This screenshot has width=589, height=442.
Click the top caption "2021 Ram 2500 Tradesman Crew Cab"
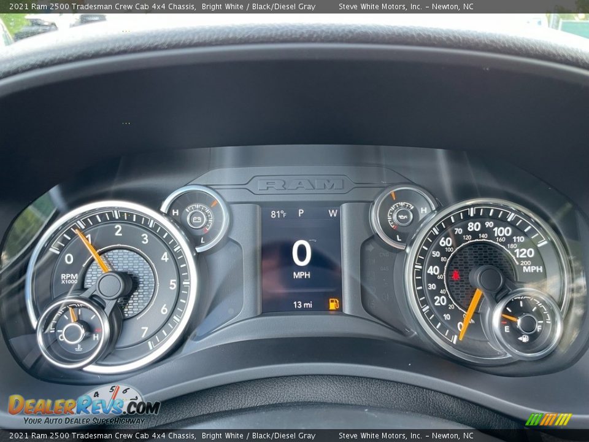click(x=80, y=6)
